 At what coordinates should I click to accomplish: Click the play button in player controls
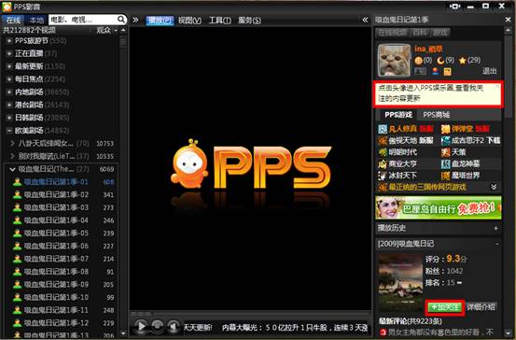click(x=141, y=327)
